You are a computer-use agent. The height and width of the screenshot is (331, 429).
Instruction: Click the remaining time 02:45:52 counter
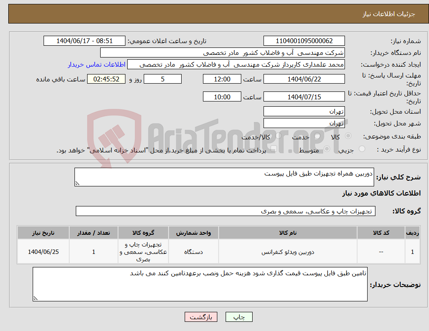coord(106,79)
